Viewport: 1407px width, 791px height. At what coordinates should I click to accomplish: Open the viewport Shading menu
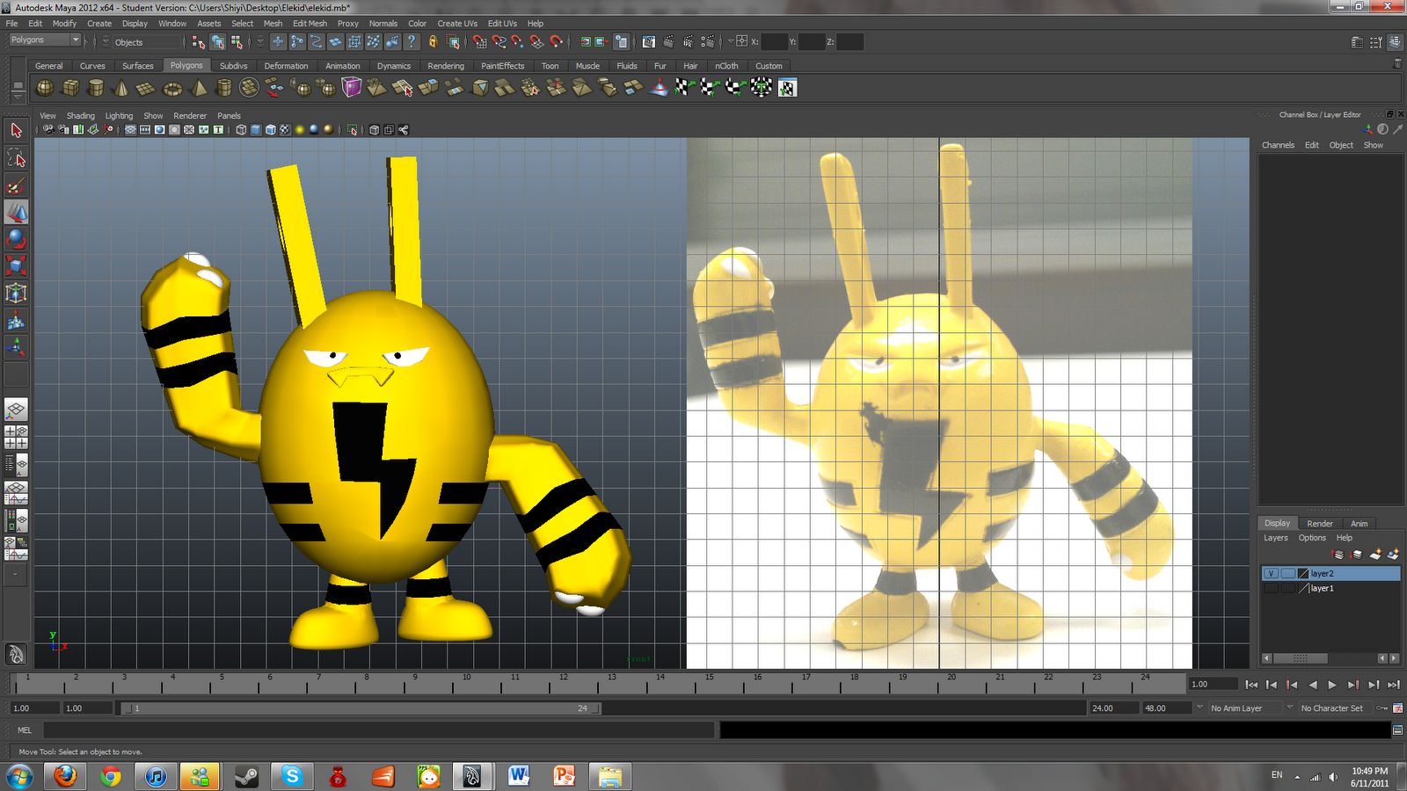click(80, 116)
